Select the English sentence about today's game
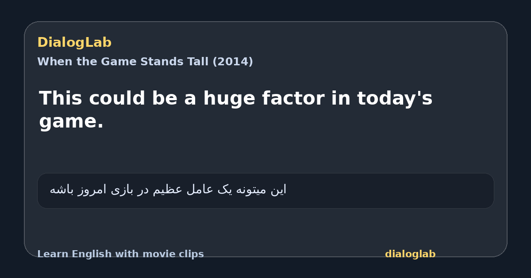Image resolution: width=531 pixels, height=278 pixels. point(236,109)
